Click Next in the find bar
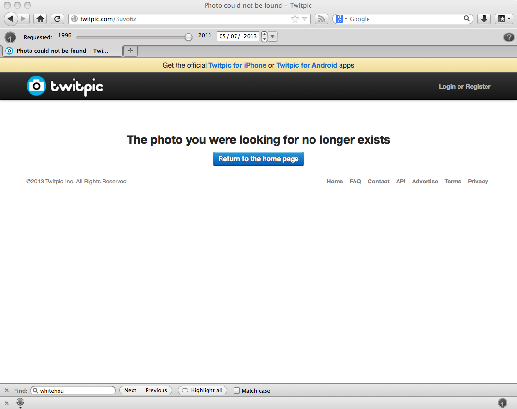The height and width of the screenshot is (409, 517). pos(130,390)
